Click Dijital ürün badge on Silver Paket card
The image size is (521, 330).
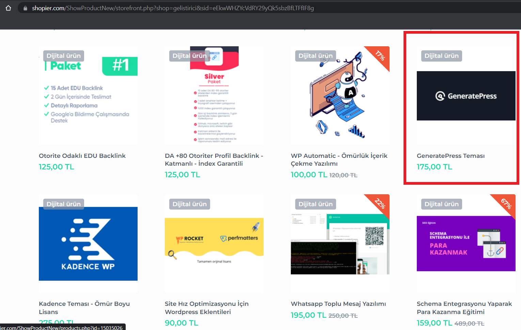click(190, 56)
